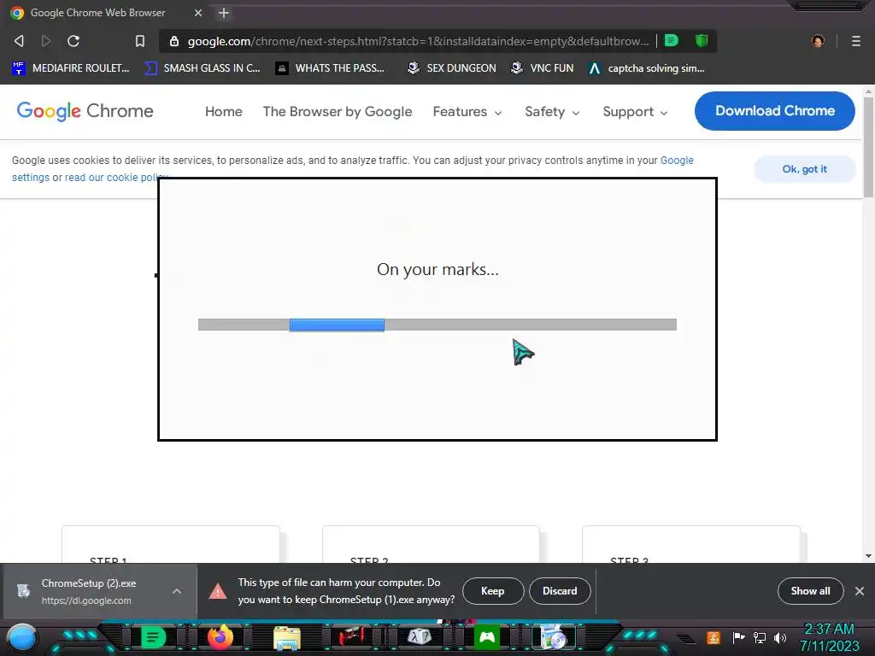The width and height of the screenshot is (875, 656).
Task: Click the Download Chrome button
Action: pyautogui.click(x=774, y=111)
